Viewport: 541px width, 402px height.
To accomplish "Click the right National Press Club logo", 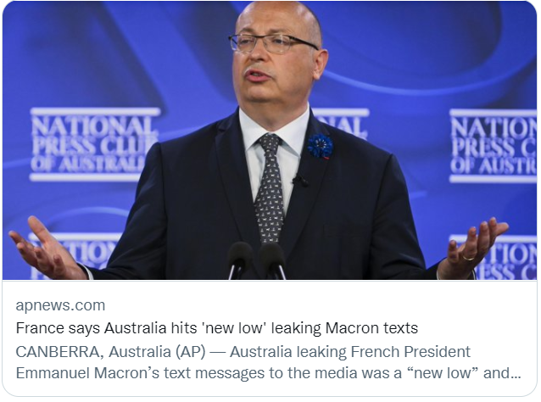I will click(x=493, y=146).
